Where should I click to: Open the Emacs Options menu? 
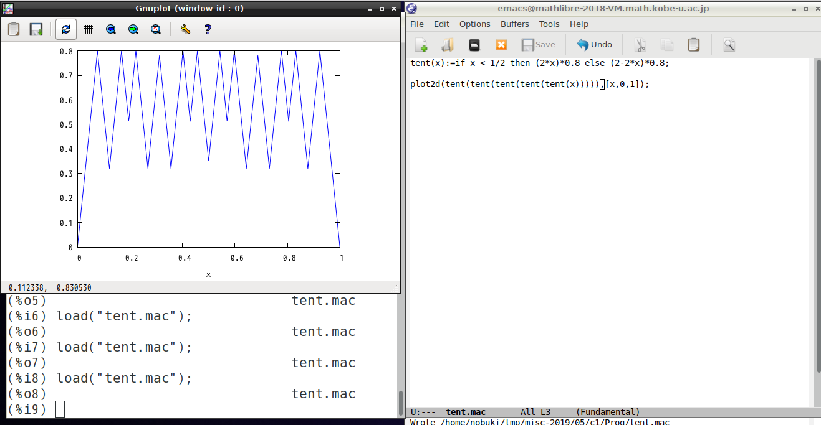pyautogui.click(x=475, y=24)
